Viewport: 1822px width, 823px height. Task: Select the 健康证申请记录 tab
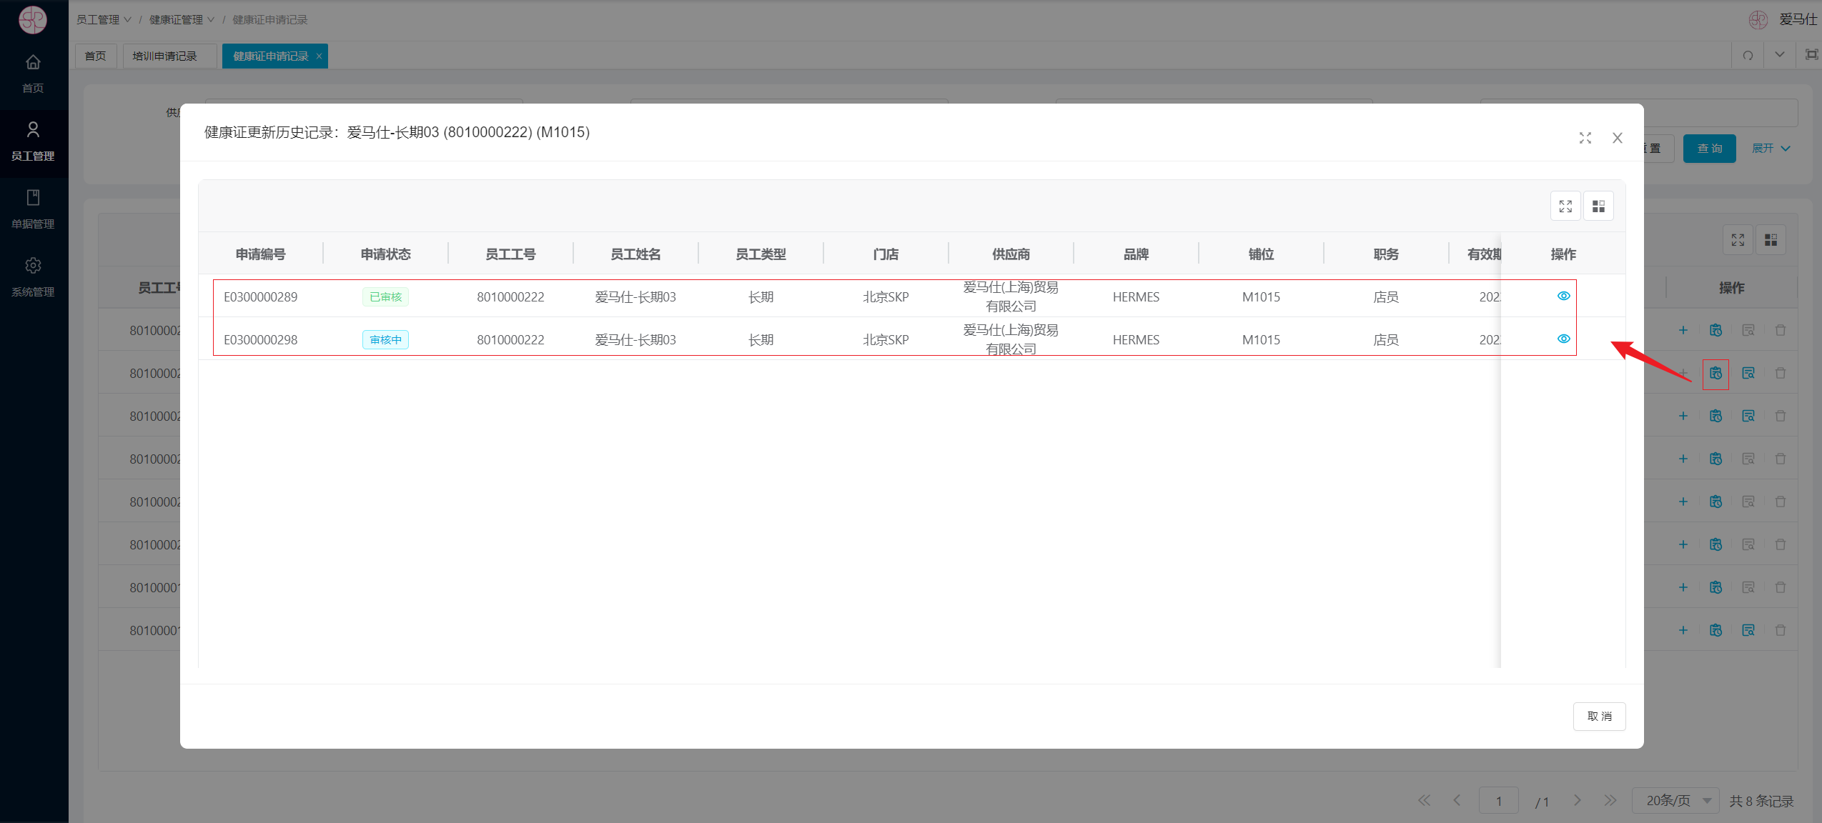[x=270, y=56]
